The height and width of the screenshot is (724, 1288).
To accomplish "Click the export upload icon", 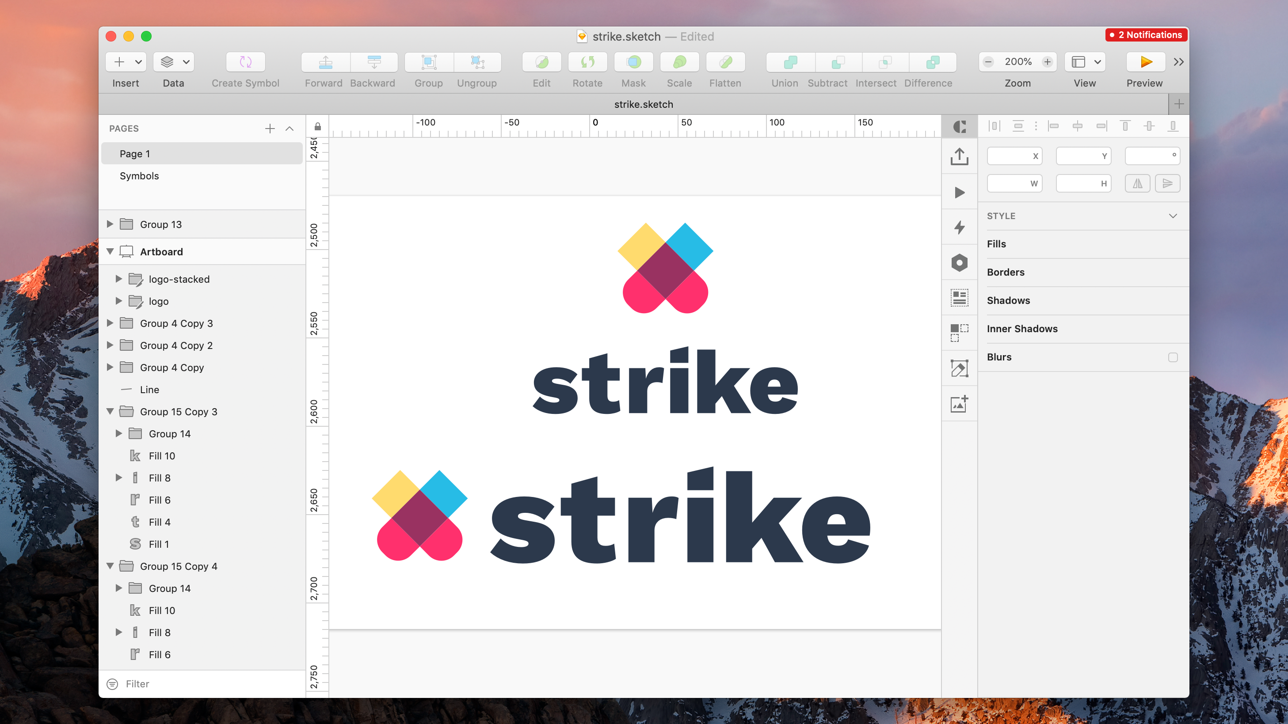I will point(960,156).
